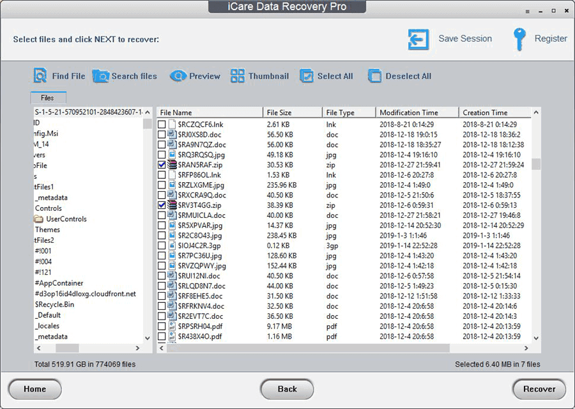575x409 pixels.
Task: Click the Home button
Action: (x=35, y=389)
